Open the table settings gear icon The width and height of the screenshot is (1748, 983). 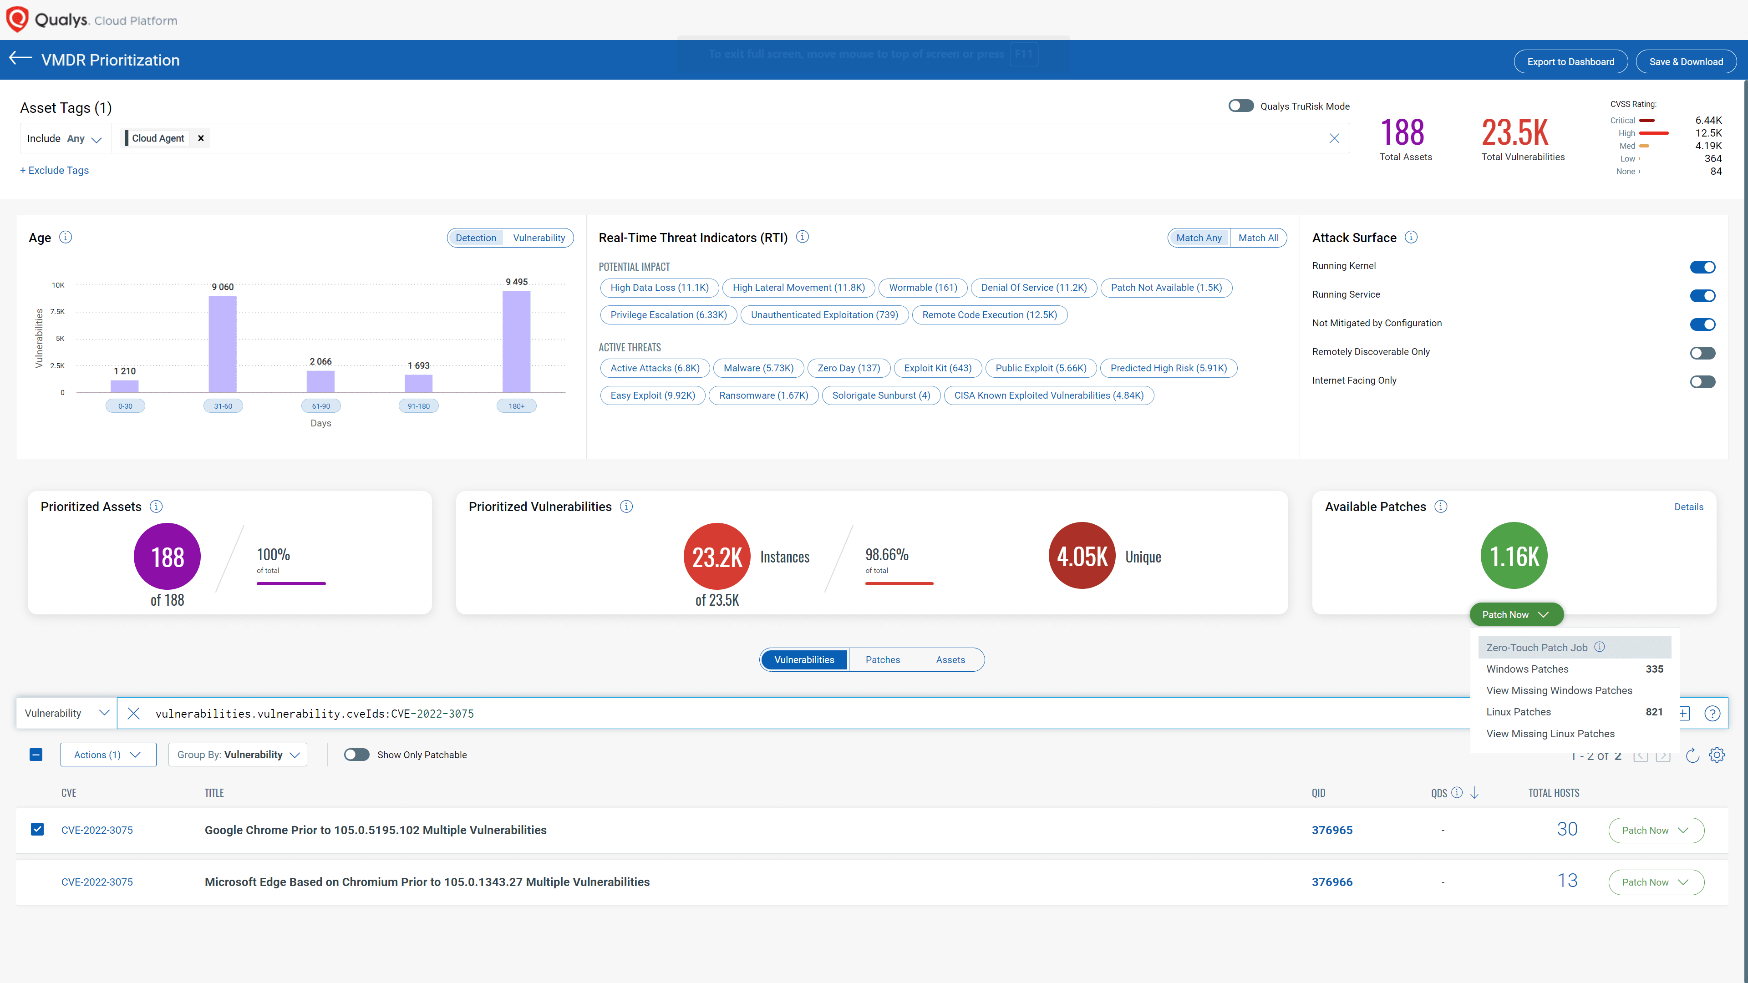pyautogui.click(x=1717, y=755)
